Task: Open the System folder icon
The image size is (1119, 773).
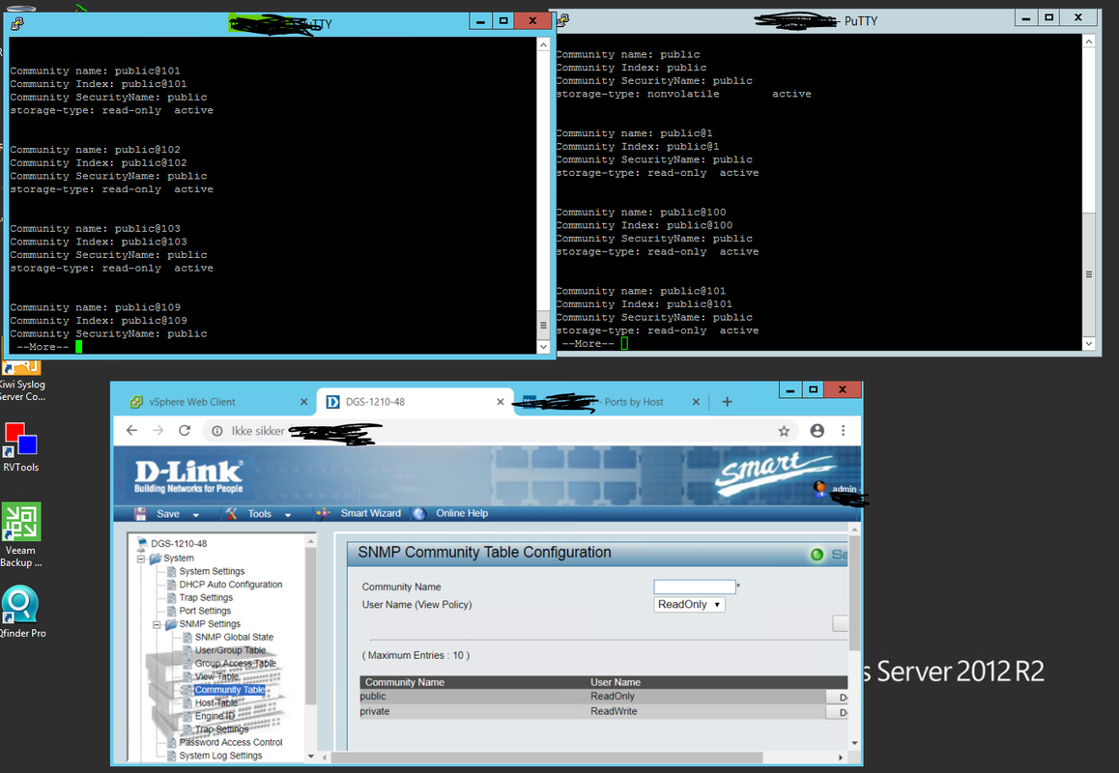Action: pyautogui.click(x=155, y=558)
